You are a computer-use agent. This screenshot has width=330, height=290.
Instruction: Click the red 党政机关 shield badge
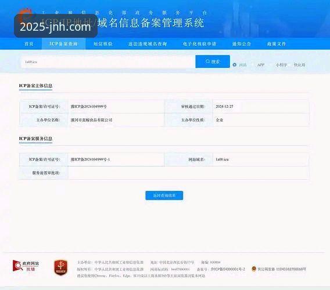coord(61,267)
